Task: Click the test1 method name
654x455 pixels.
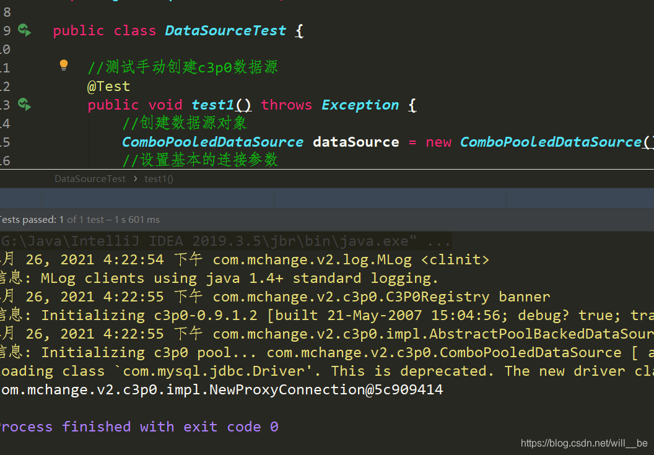Action: [212, 105]
